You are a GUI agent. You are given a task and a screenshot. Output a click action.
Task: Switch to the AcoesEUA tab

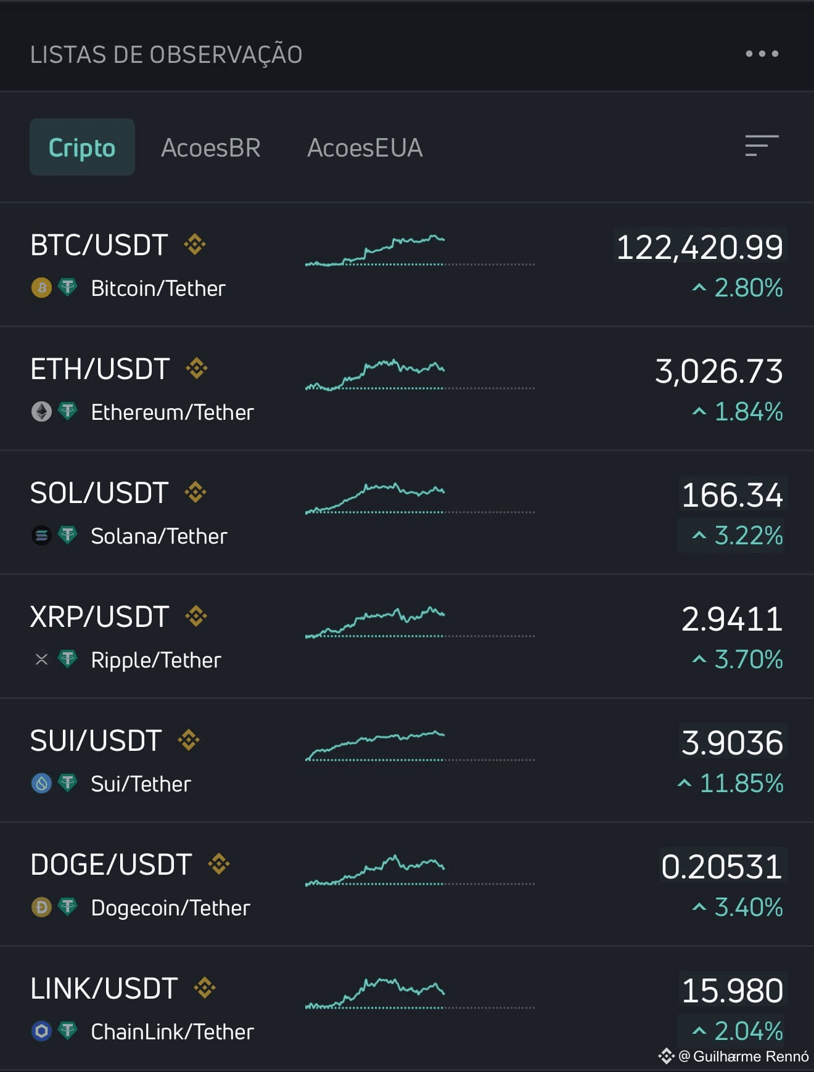(x=365, y=147)
